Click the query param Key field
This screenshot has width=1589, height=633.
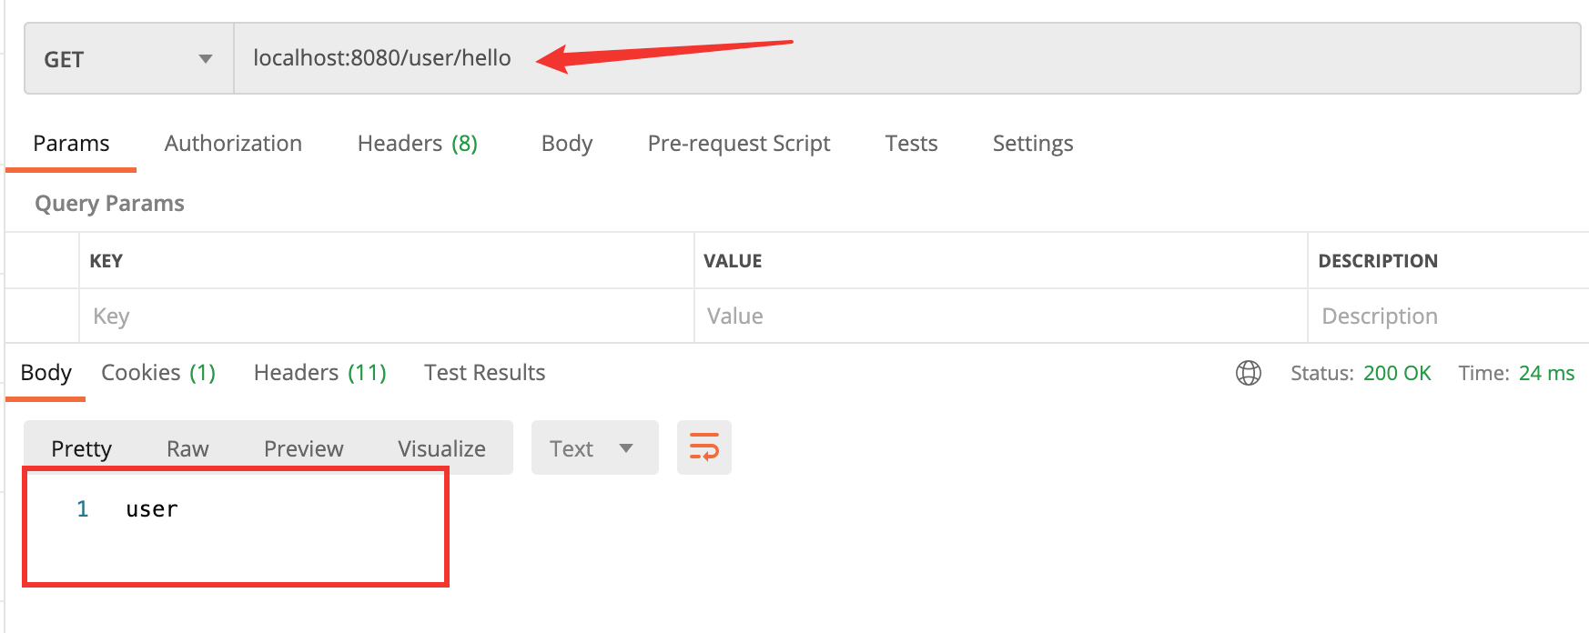point(386,316)
